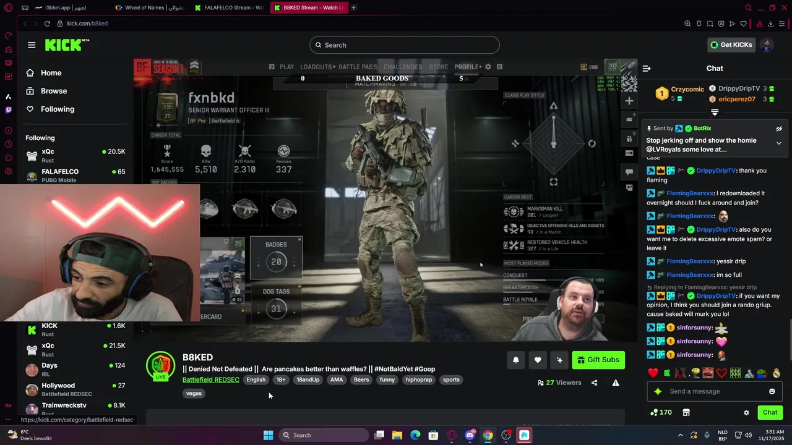Open xQc channel with 20.5K viewers
Image resolution: width=792 pixels, height=445 pixels.
(75, 156)
